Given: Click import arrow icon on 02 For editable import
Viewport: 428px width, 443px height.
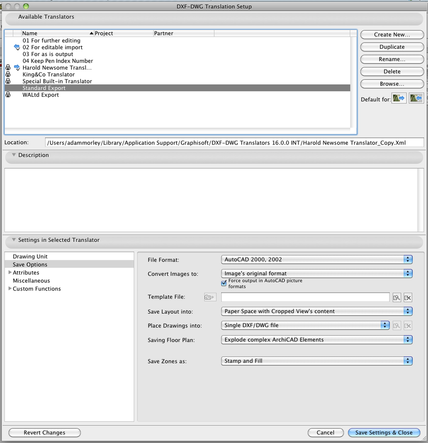Looking at the screenshot, I should tap(17, 47).
